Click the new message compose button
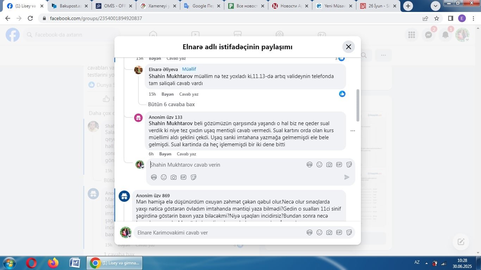This screenshot has height=270, width=481. pyautogui.click(x=461, y=242)
